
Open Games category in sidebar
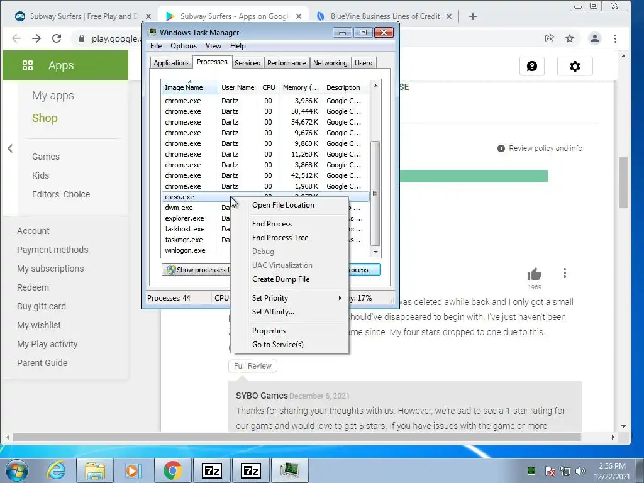45,157
